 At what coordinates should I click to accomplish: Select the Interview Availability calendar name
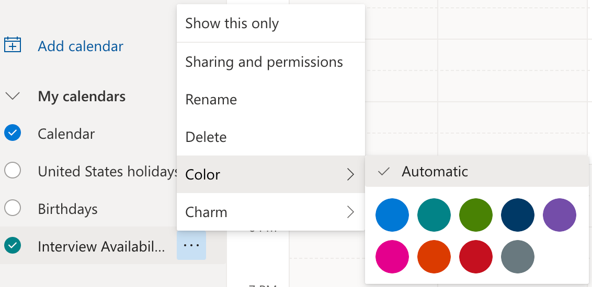tap(101, 246)
